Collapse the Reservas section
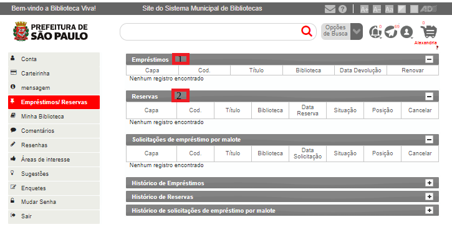Screen dimensions: 452x227 429,96
